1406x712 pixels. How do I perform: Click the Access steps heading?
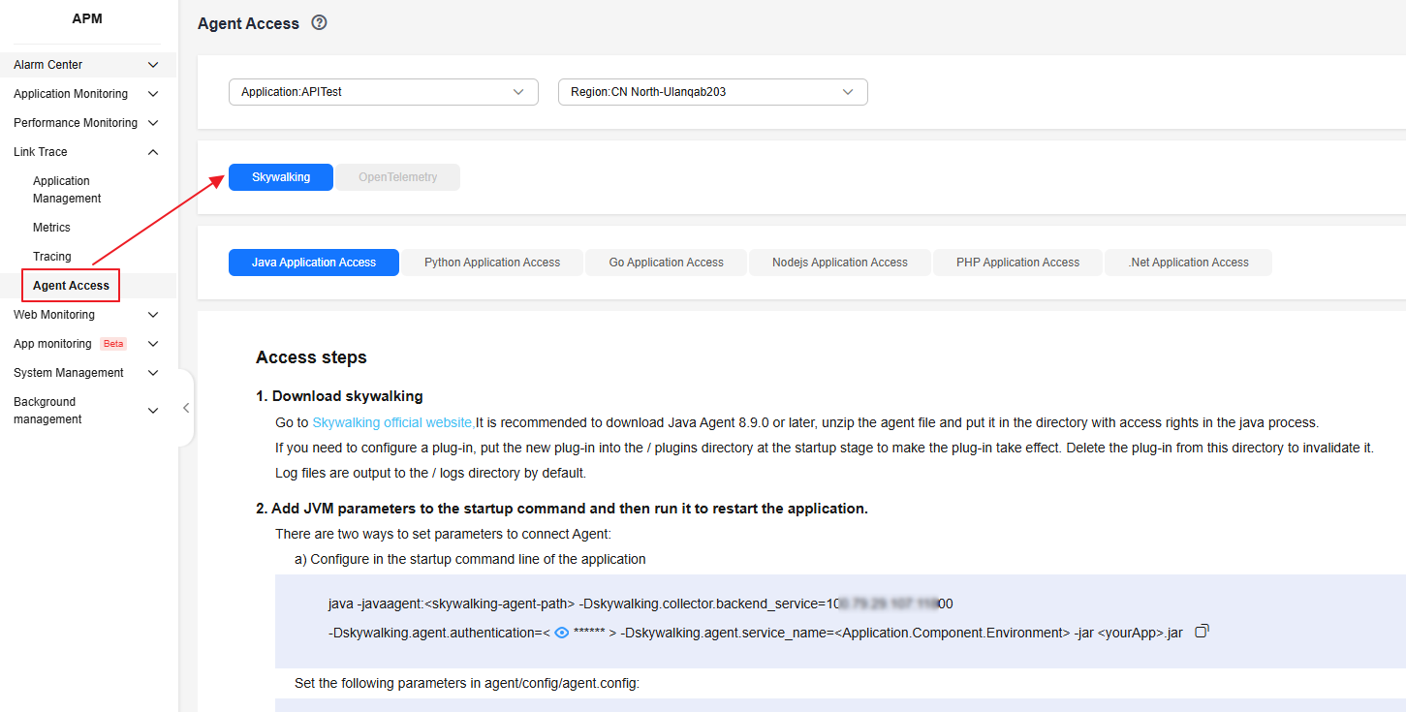point(311,357)
